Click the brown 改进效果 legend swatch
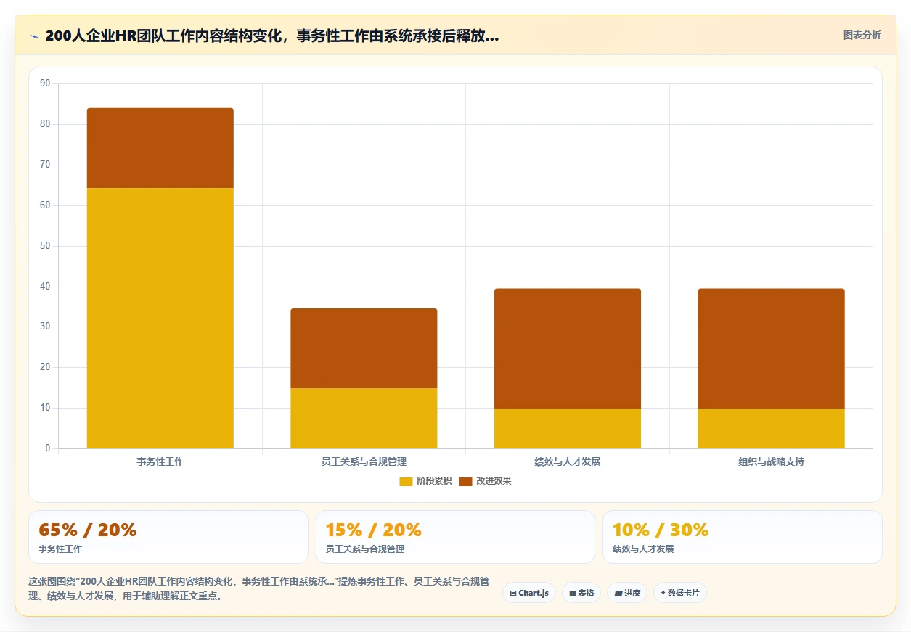 pos(465,482)
